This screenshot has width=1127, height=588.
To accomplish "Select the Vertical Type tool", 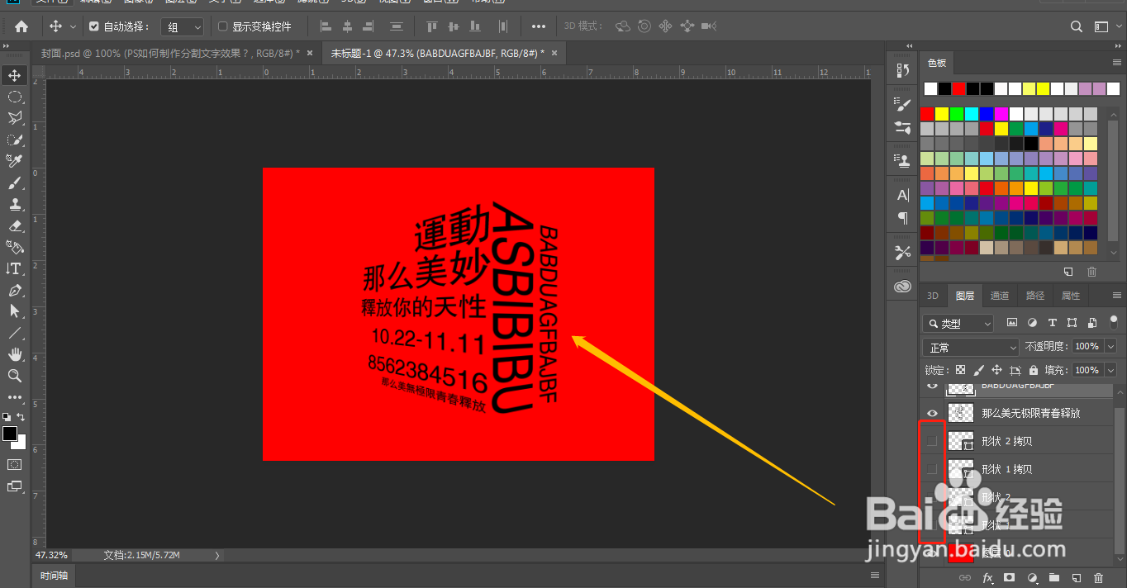I will pos(14,268).
